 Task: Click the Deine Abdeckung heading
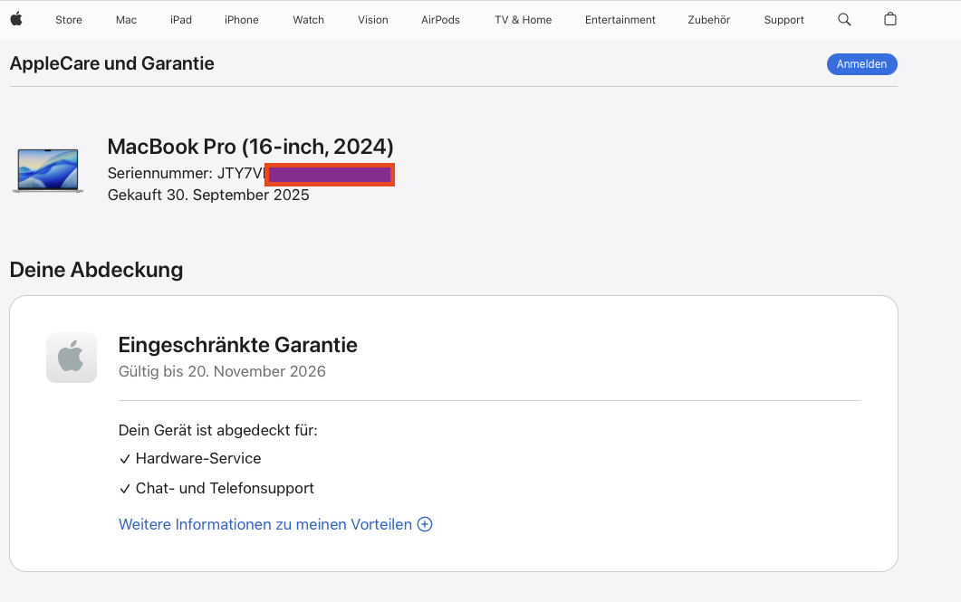[96, 270]
